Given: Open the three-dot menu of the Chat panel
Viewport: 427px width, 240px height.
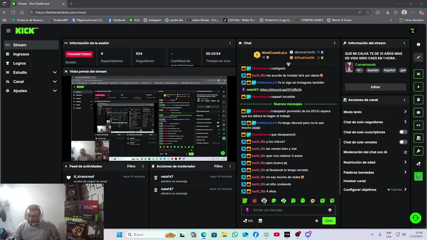Looking at the screenshot, I should click(335, 43).
